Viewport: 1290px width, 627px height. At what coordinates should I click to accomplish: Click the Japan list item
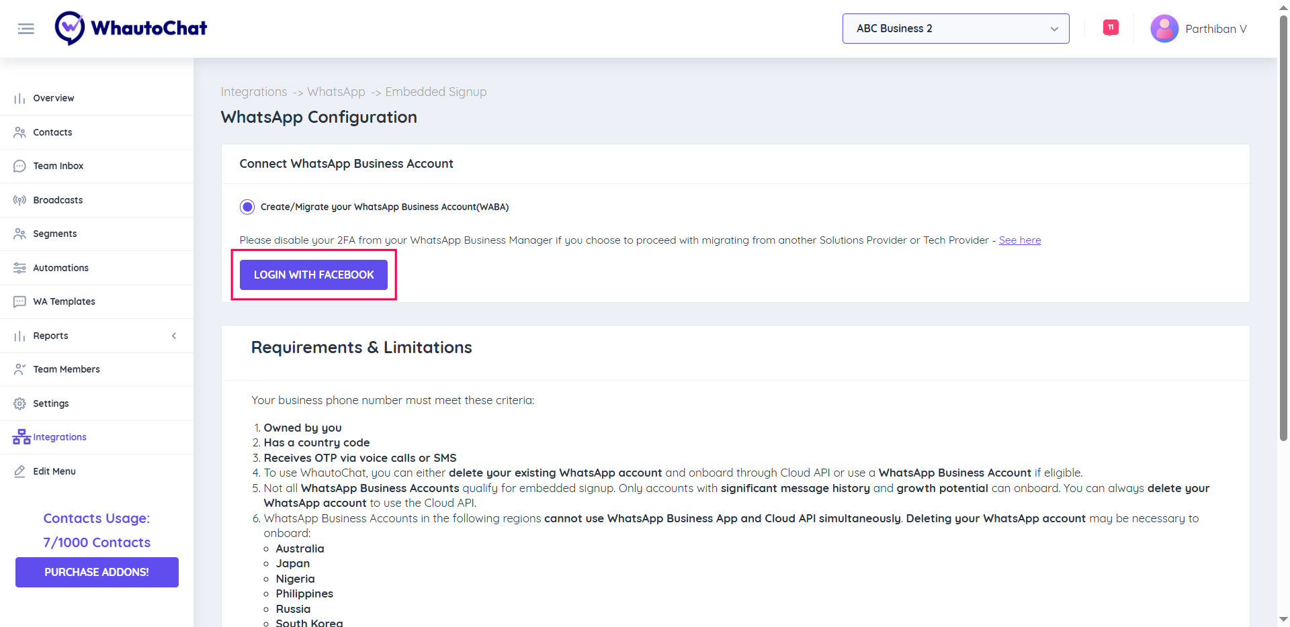point(293,564)
